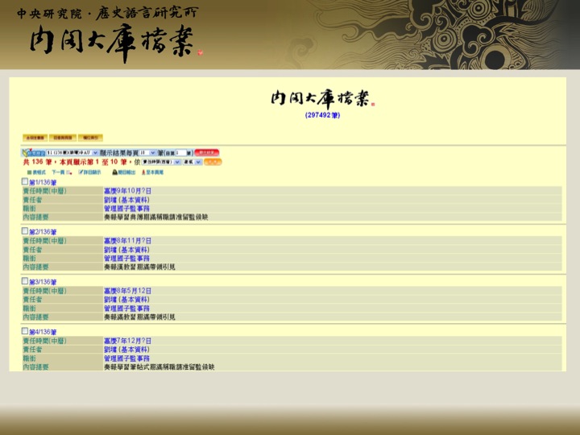The height and width of the screenshot is (435, 580).
Task: Click the 責任時間(中曆) label in record 1
Action: [45, 191]
